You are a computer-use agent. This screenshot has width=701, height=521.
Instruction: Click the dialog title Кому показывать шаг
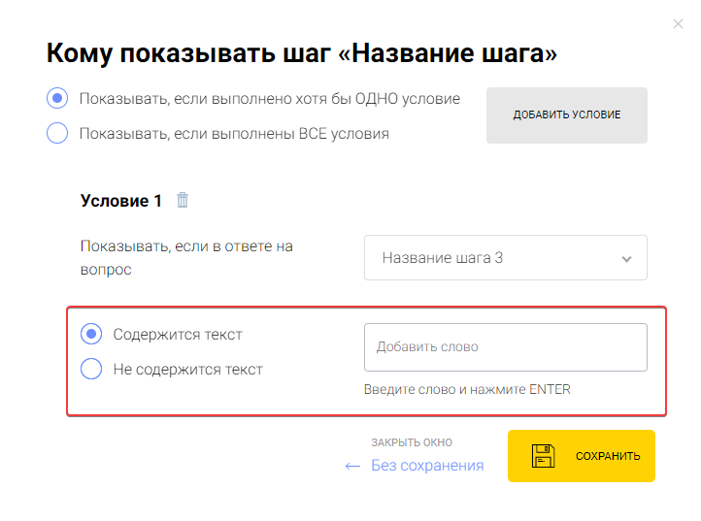pos(301,52)
